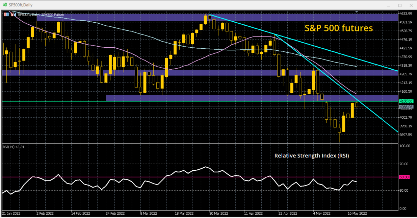This screenshot has width=417, height=218.
Task: Click the 4370.99 price scale label
Action: pos(406,57)
